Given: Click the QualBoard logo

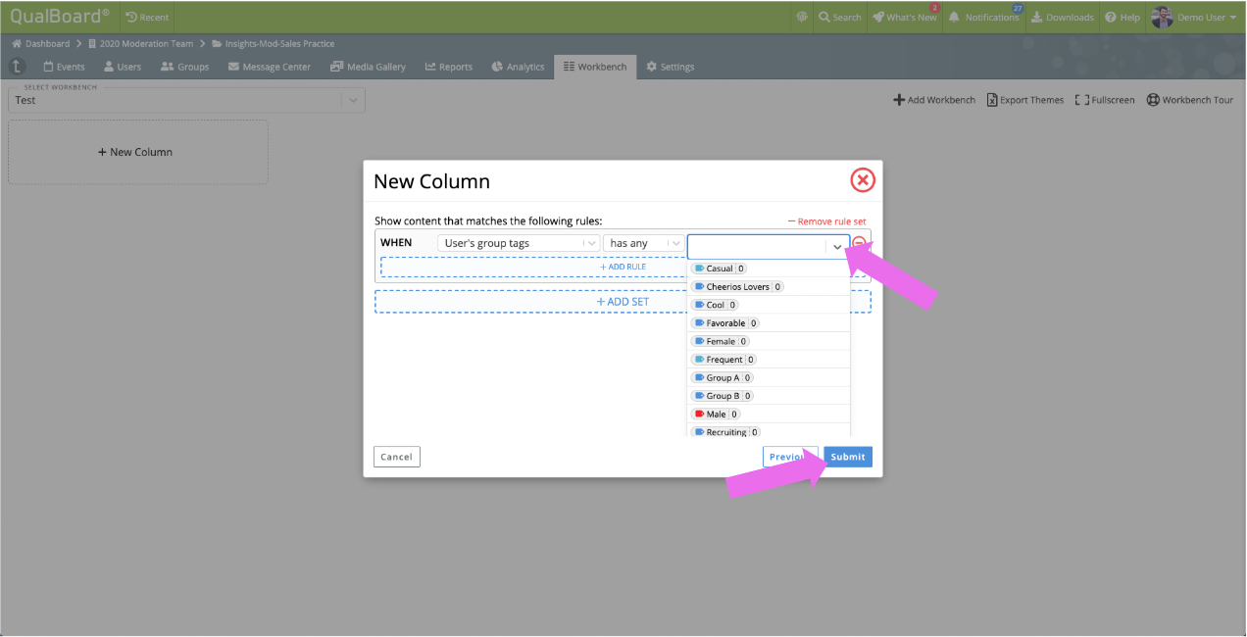Looking at the screenshot, I should coord(60,16).
